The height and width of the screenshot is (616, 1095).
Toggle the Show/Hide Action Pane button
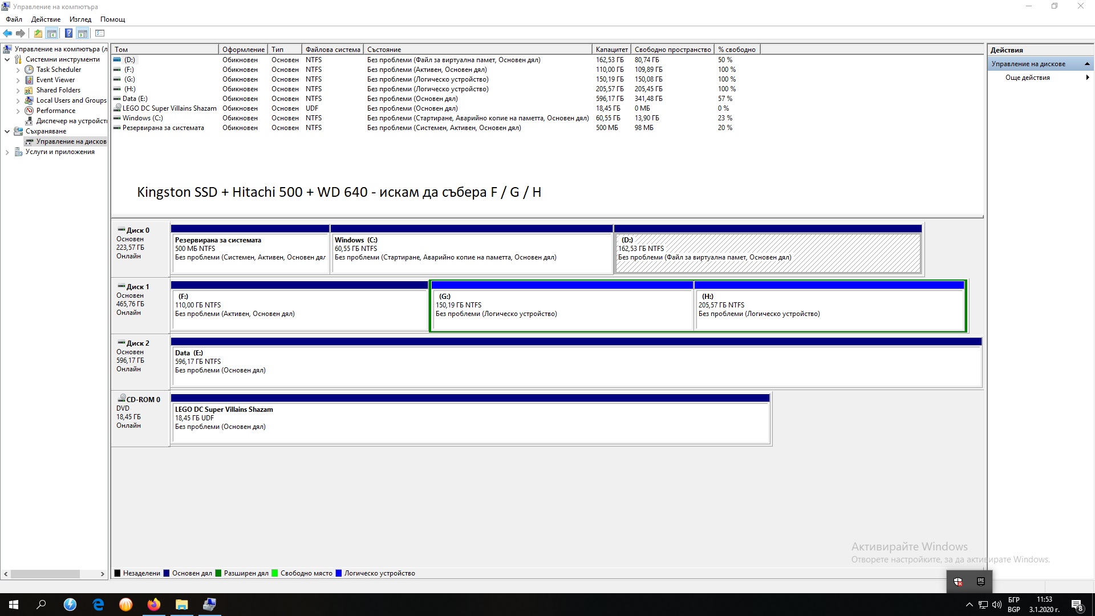click(x=83, y=33)
